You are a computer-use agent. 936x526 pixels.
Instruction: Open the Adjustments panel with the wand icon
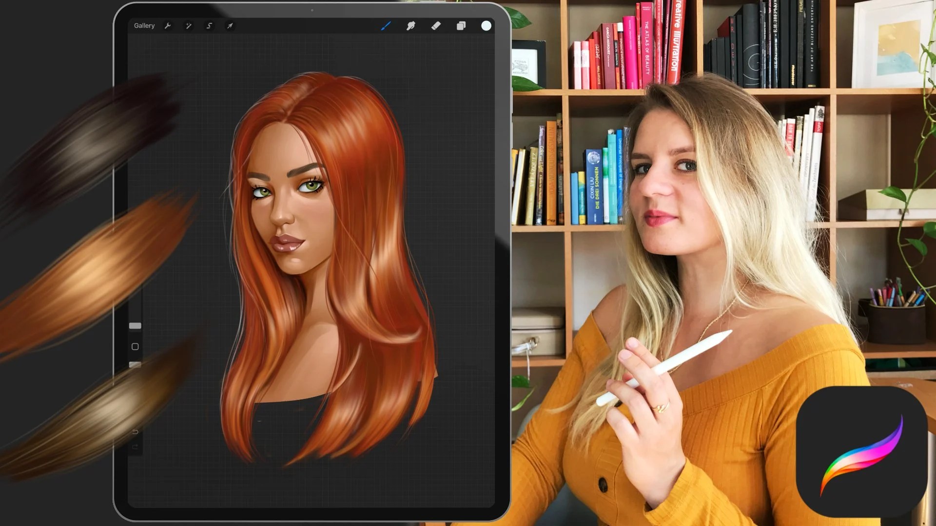[189, 26]
